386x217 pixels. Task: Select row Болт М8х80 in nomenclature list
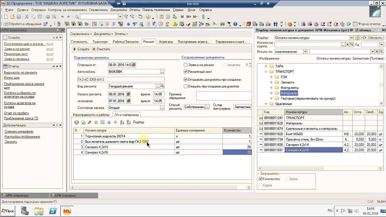(320, 134)
